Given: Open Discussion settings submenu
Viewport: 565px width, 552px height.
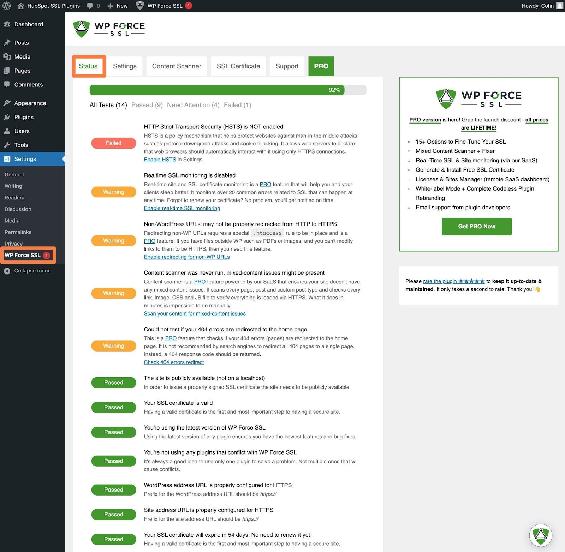Looking at the screenshot, I should [18, 209].
